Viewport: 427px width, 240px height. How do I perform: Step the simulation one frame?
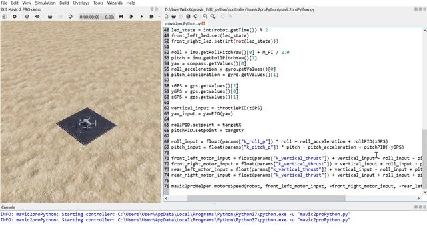[x=131, y=17]
